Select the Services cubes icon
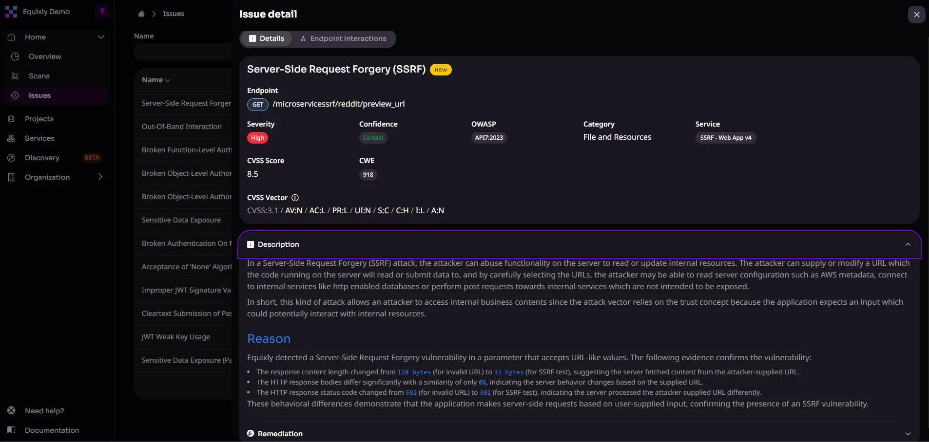This screenshot has height=442, width=929. click(x=11, y=138)
